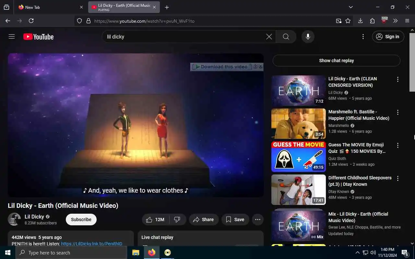Expand more tools overflow chevron
The width and height of the screenshot is (415, 259).
(395, 21)
